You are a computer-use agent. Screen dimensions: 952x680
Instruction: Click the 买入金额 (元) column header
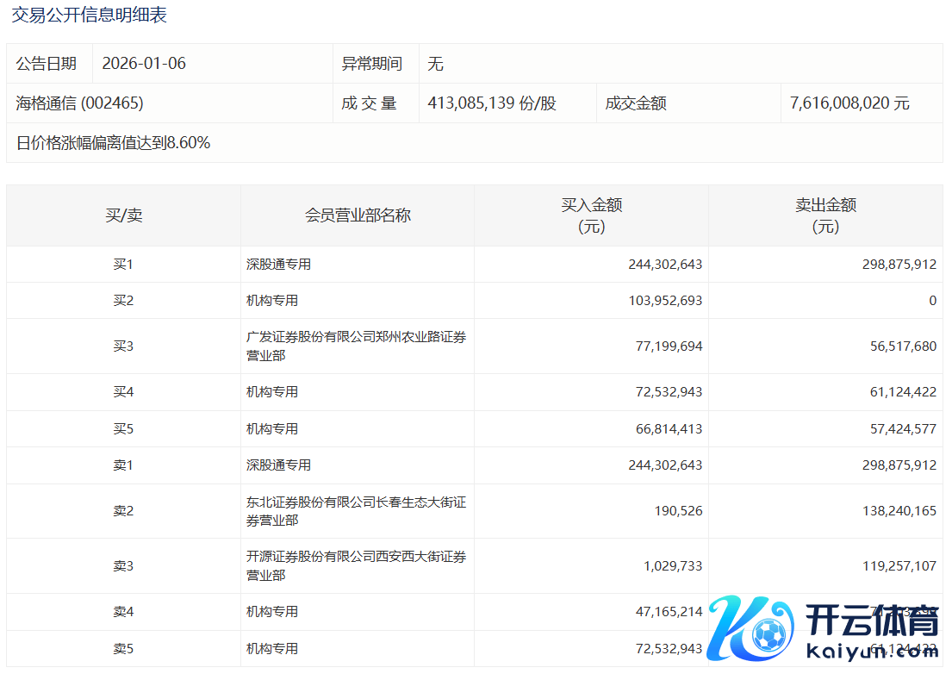click(x=591, y=215)
